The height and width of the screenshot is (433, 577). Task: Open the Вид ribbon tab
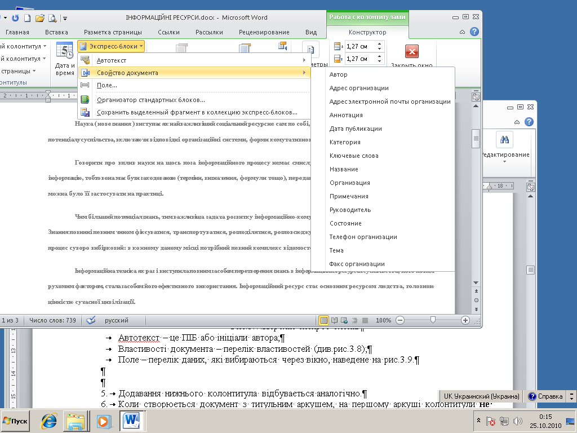click(311, 32)
